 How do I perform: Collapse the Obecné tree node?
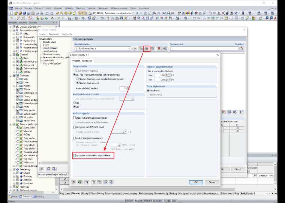tap(10, 55)
